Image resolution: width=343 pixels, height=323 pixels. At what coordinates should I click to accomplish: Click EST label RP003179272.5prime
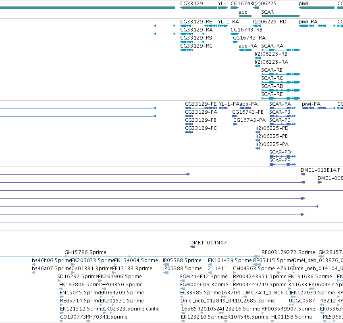pos(288,252)
